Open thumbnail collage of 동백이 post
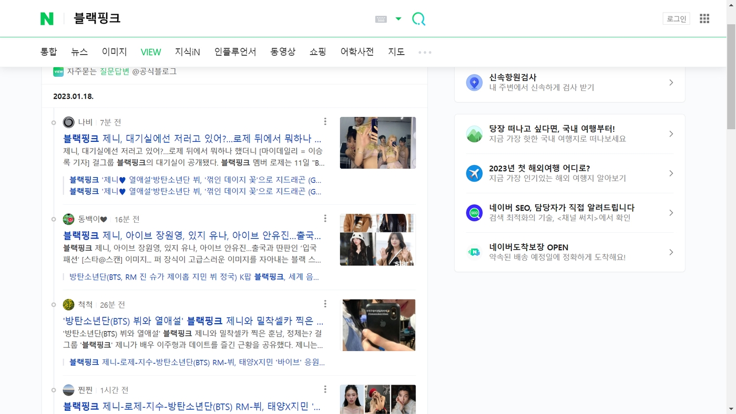The height and width of the screenshot is (414, 736). tap(377, 240)
